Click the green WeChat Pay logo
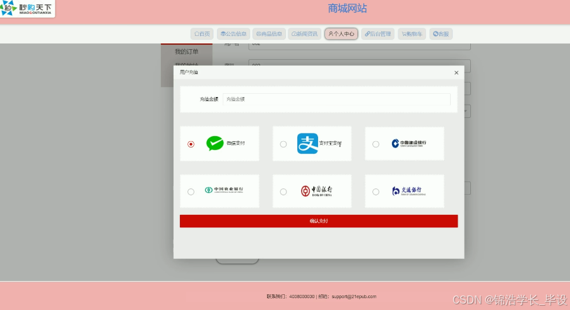This screenshot has width=570, height=310. point(215,143)
